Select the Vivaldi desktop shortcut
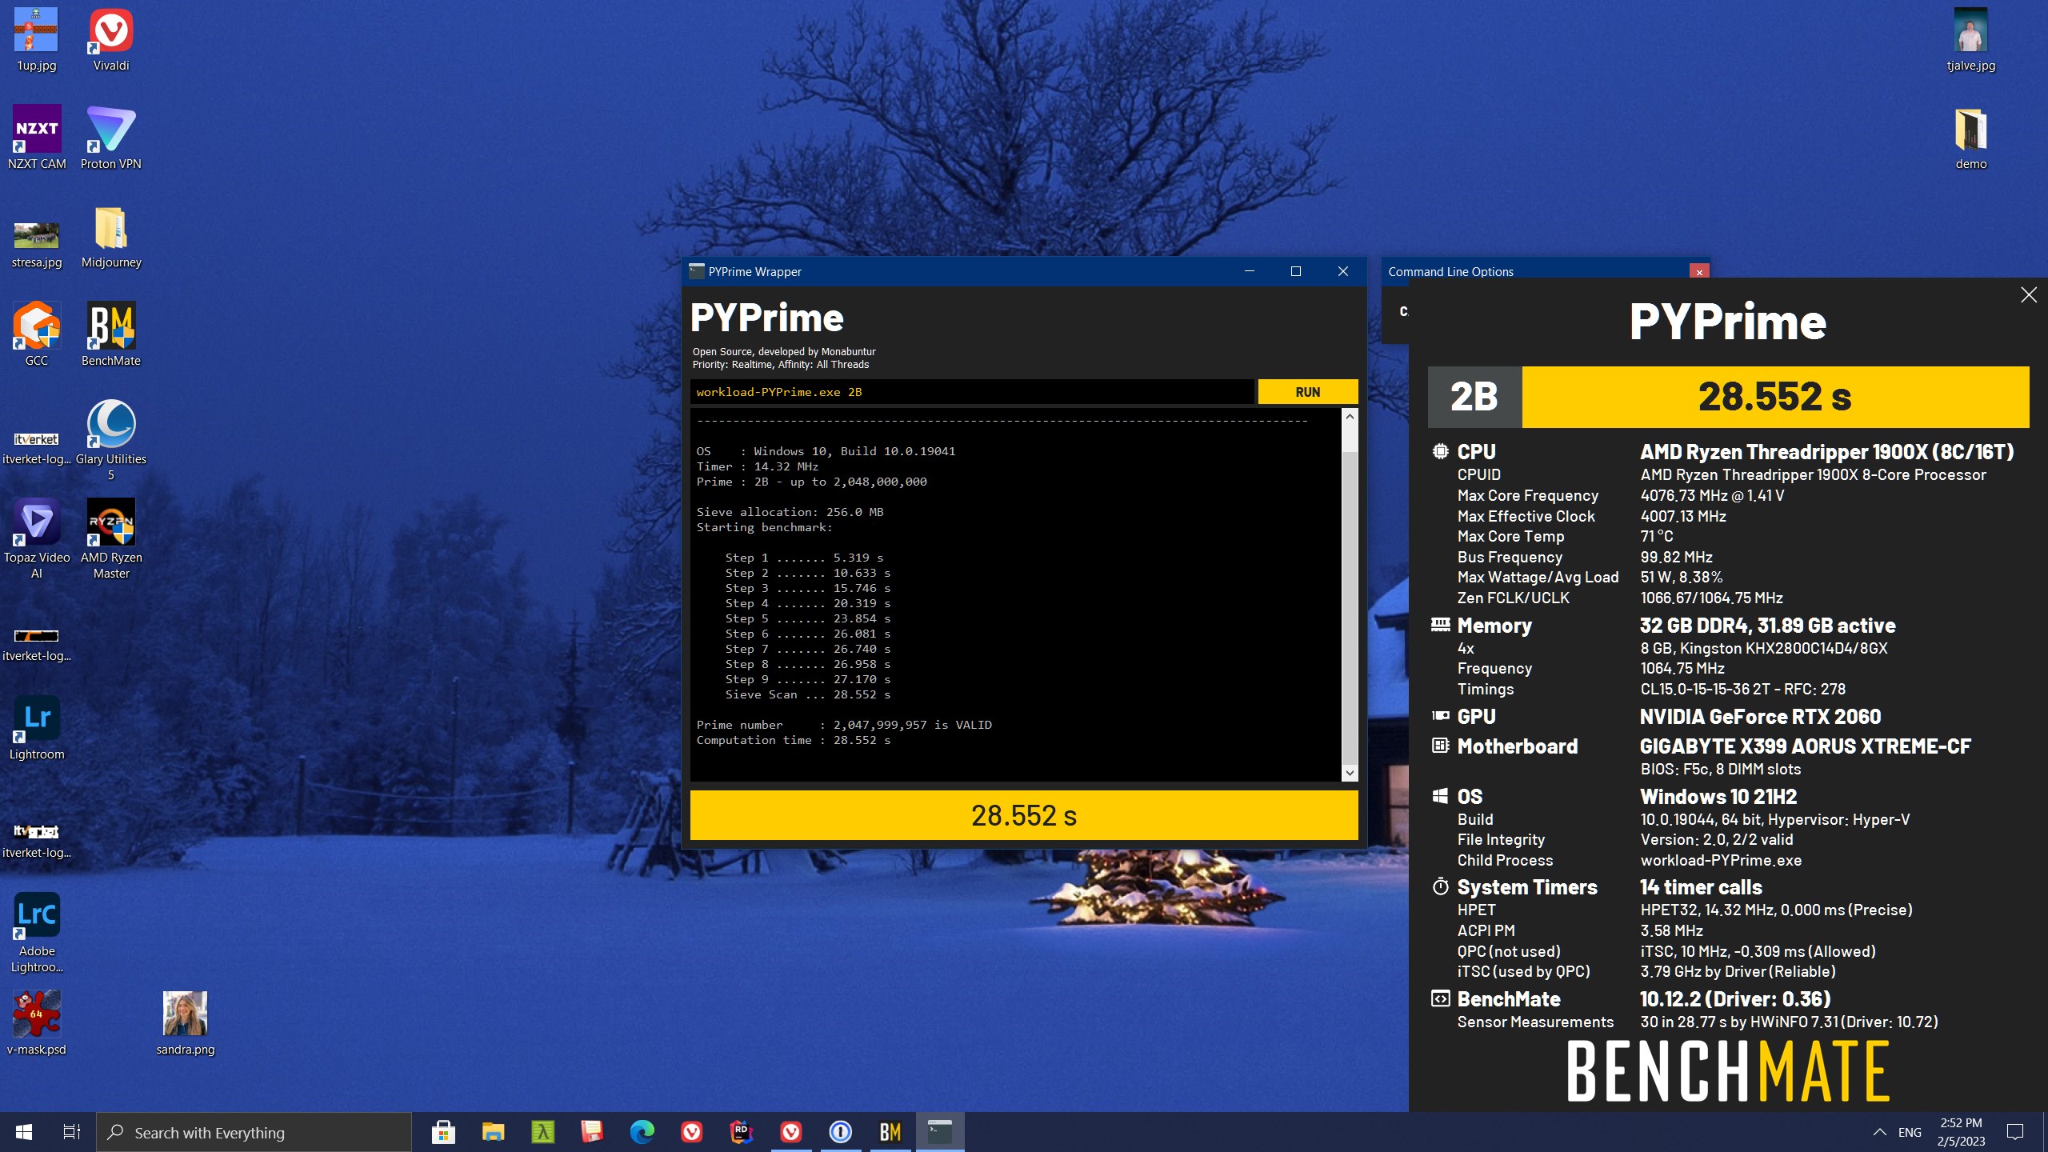 pos(111,40)
